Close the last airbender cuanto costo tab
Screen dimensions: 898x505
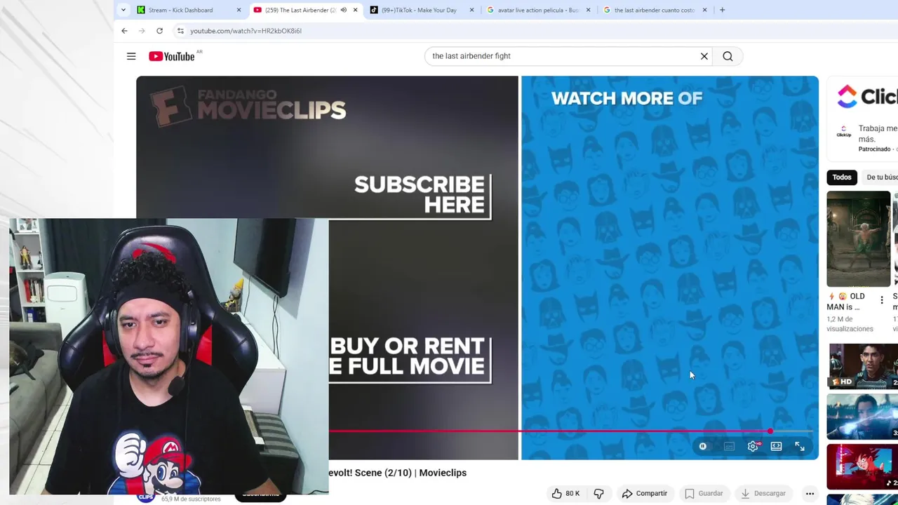tap(704, 10)
